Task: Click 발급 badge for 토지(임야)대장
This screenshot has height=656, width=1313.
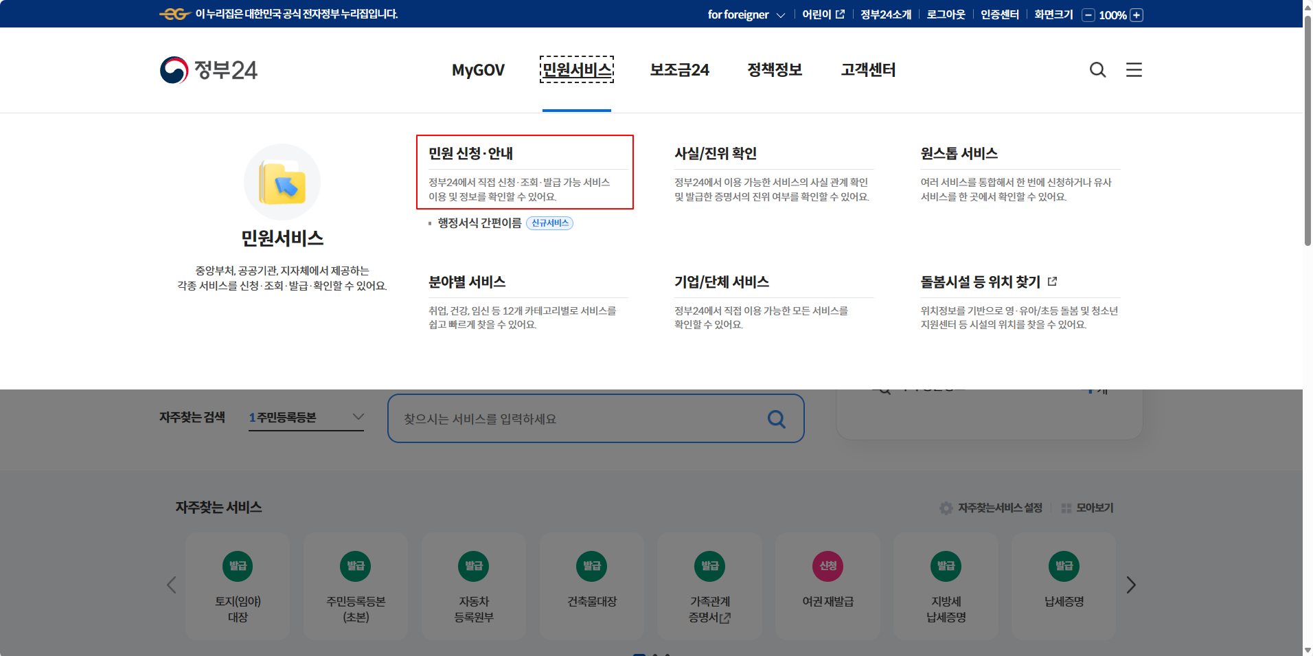Action: tap(238, 566)
